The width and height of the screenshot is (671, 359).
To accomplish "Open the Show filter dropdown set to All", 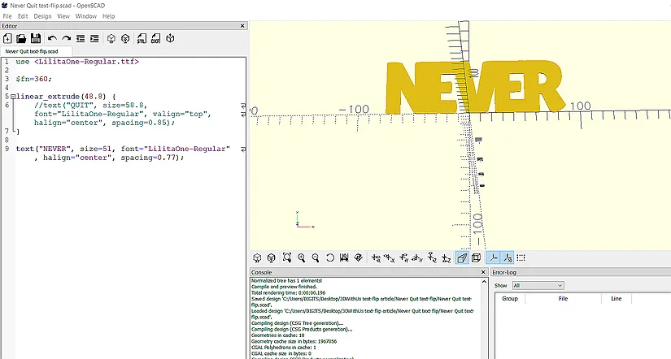I will 538,285.
